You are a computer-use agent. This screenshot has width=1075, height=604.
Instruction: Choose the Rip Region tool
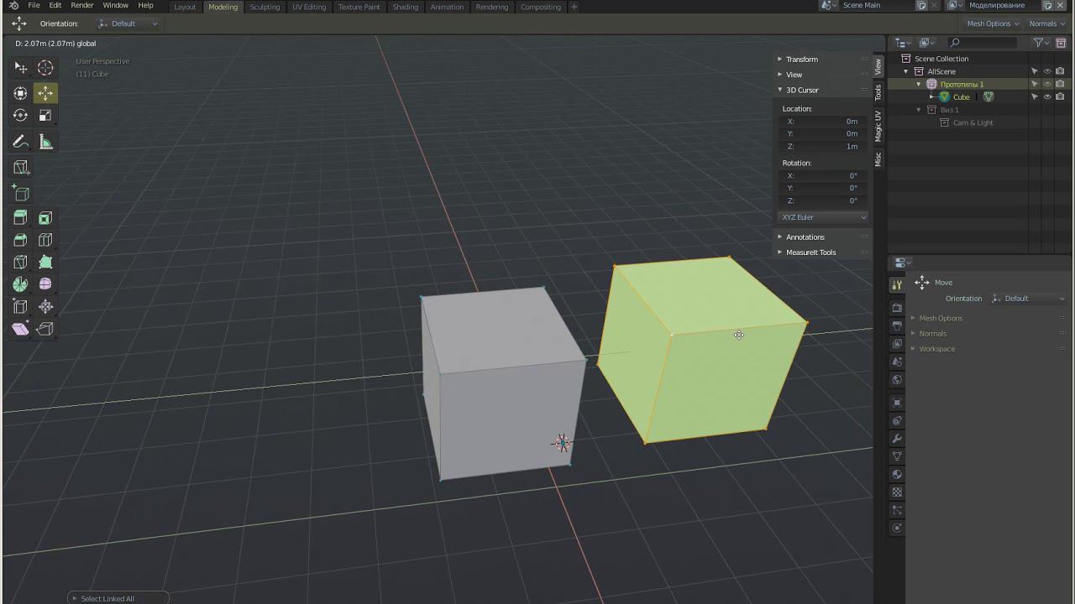pyautogui.click(x=45, y=329)
